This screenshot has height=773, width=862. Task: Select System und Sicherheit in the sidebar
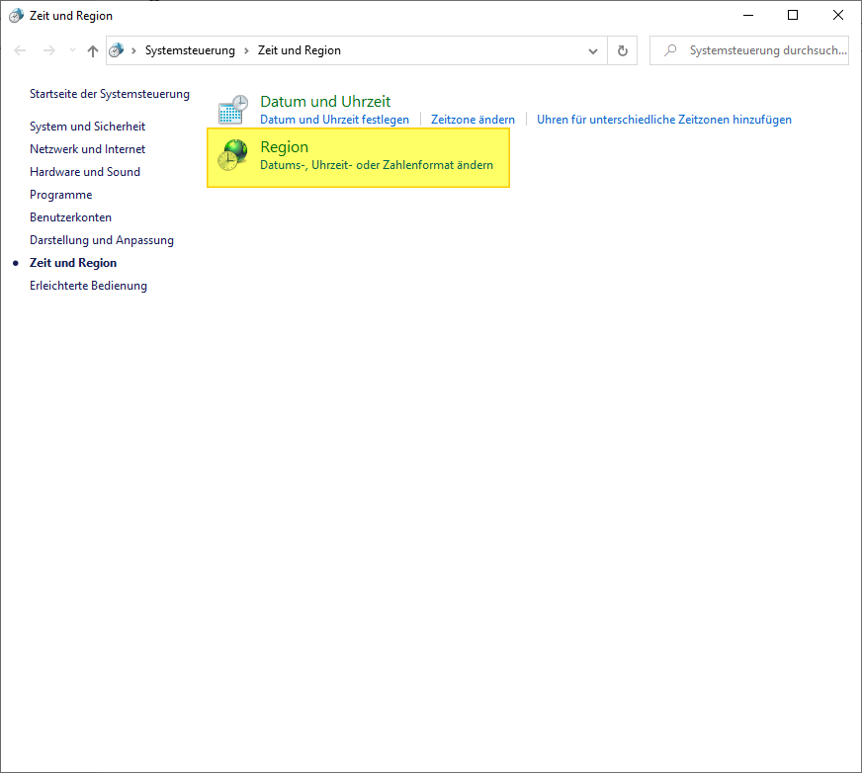[x=87, y=127]
